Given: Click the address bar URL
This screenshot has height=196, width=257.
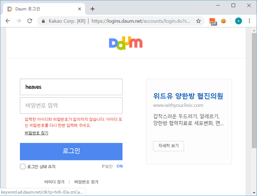Looking at the screenshot, I should 141,21.
